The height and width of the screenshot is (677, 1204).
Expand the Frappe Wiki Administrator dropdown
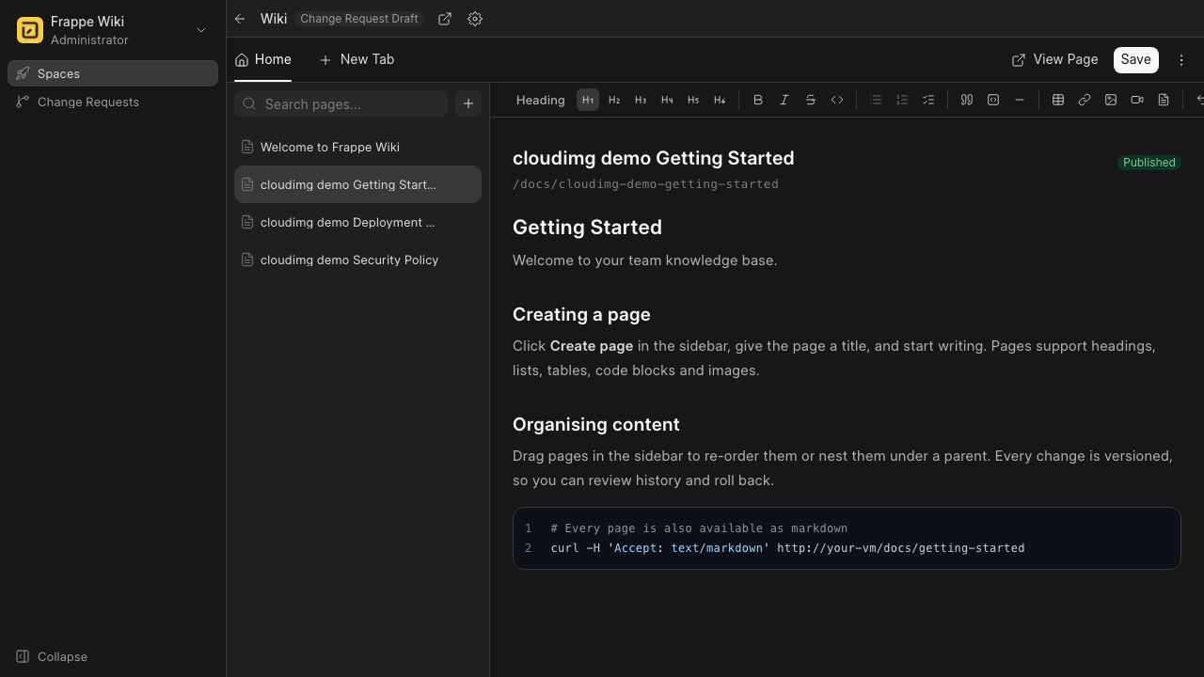[200, 30]
